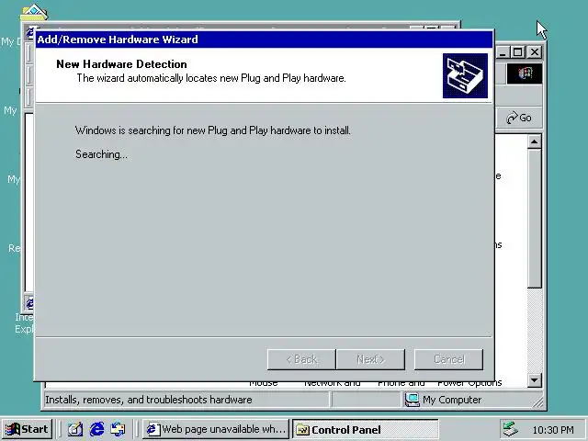The image size is (588, 441).
Task: Click the 10:30 PM clock
Action: 553,430
